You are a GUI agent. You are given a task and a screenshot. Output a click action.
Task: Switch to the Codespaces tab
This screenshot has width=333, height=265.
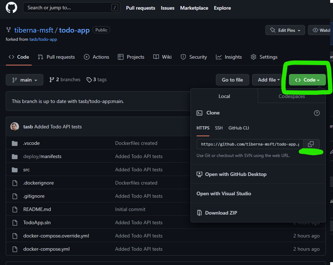(x=292, y=96)
